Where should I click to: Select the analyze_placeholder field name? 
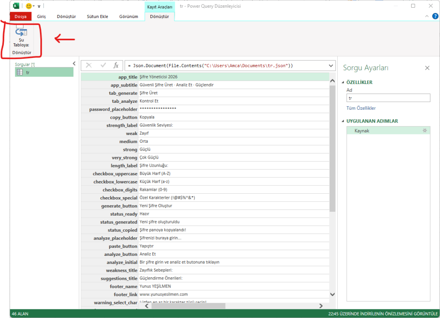115,238
